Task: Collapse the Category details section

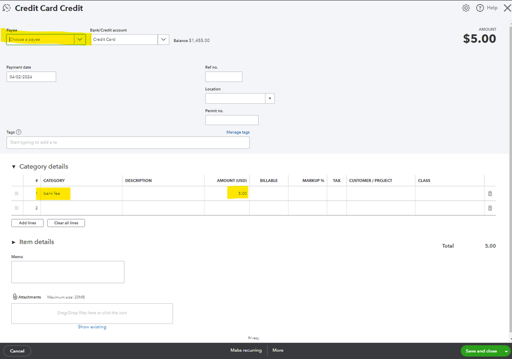Action: pyautogui.click(x=14, y=167)
